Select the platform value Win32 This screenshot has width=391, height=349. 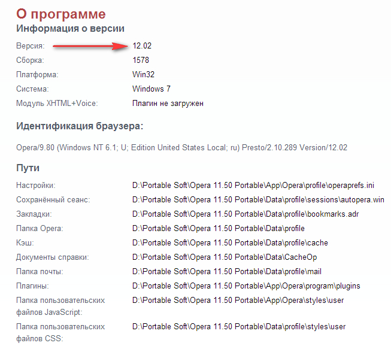coord(143,75)
